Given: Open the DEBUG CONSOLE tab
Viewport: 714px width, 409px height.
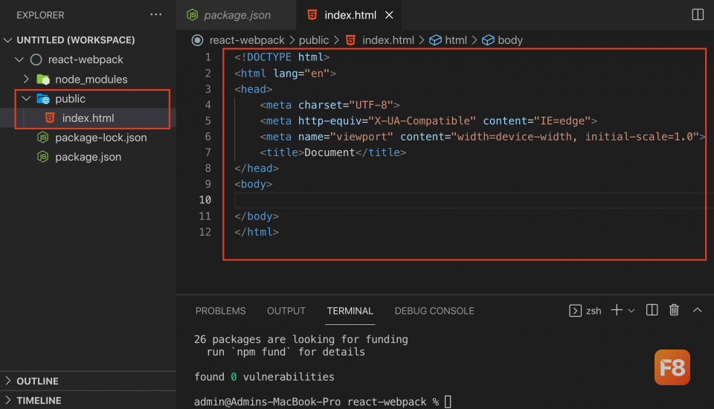Looking at the screenshot, I should pos(434,311).
